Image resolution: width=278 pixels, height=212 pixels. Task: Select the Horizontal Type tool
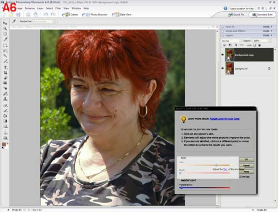(6, 68)
